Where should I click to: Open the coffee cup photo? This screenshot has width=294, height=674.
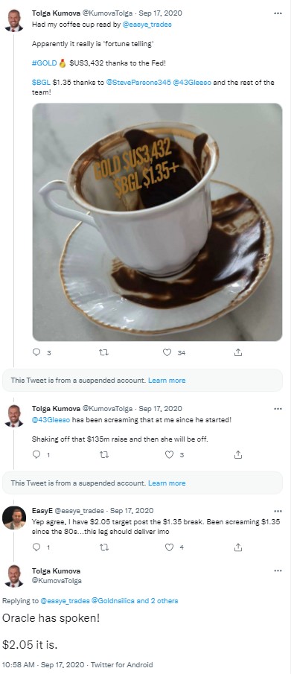[157, 222]
